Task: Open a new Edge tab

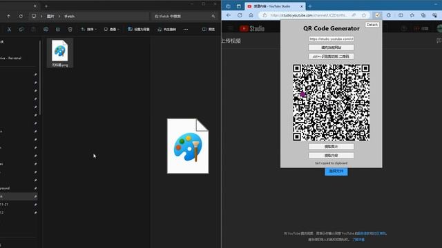Action: [310, 6]
